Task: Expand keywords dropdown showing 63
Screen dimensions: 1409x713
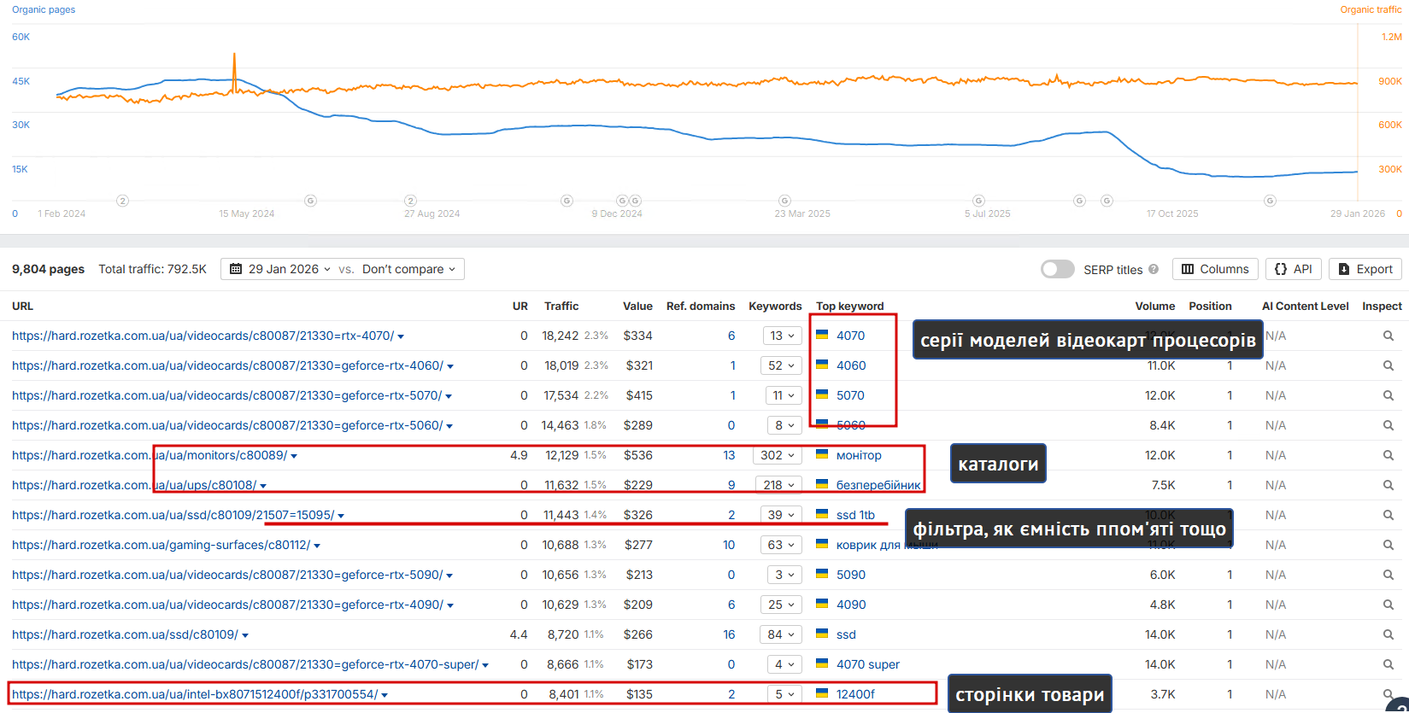Action: pyautogui.click(x=782, y=545)
